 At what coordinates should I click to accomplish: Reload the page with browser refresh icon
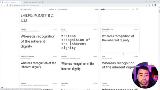point(7,5)
